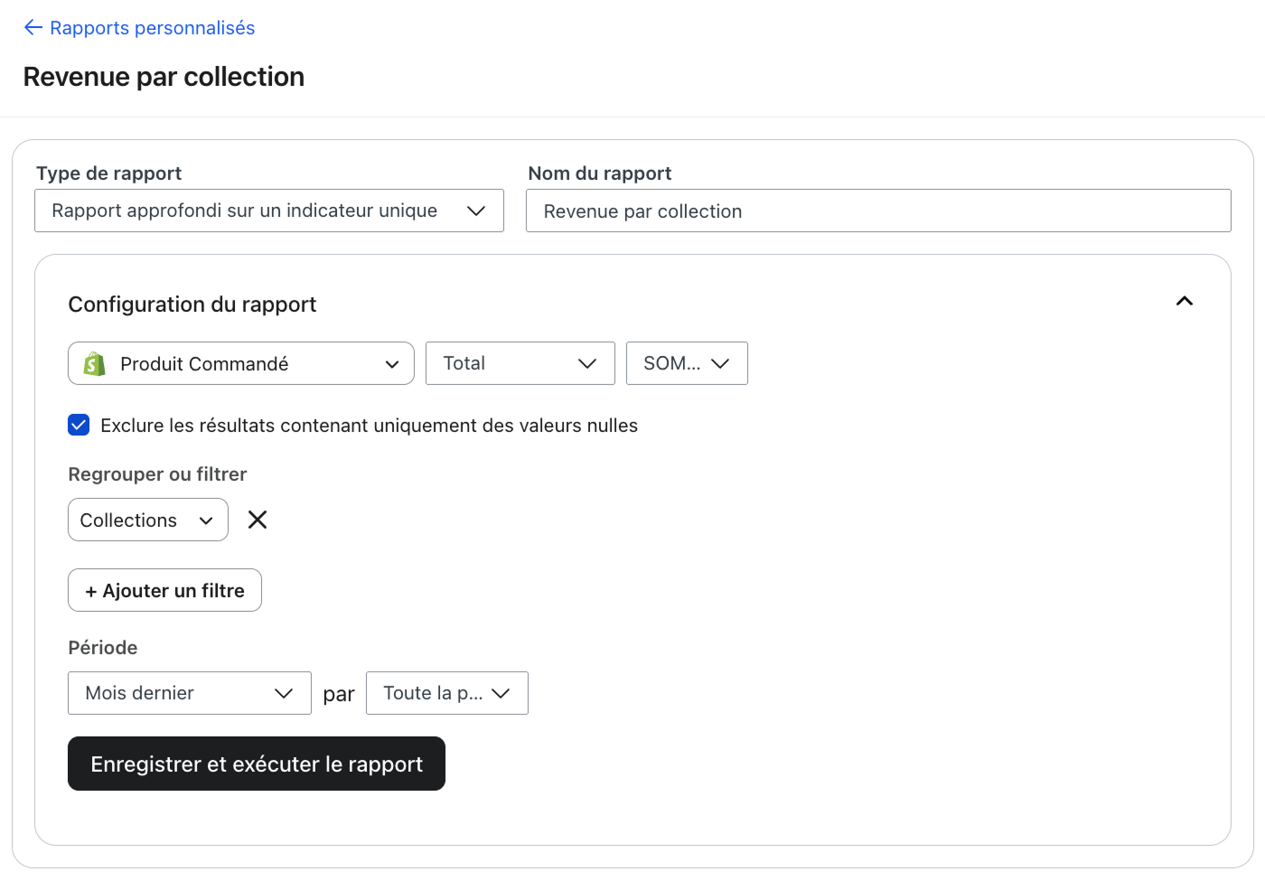Open the SOM... aggregation dropdown
Image resolution: width=1265 pixels, height=881 pixels.
(686, 363)
